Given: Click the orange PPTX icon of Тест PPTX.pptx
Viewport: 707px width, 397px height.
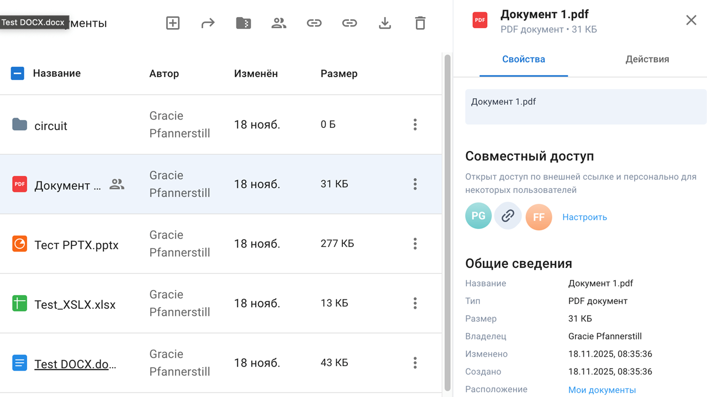Looking at the screenshot, I should pyautogui.click(x=19, y=243).
